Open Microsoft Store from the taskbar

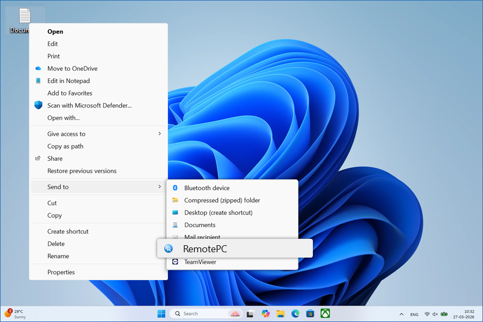pos(310,313)
